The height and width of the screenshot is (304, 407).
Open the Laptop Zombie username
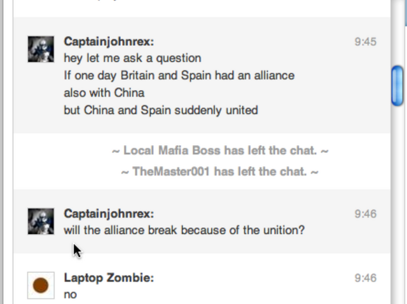click(109, 278)
